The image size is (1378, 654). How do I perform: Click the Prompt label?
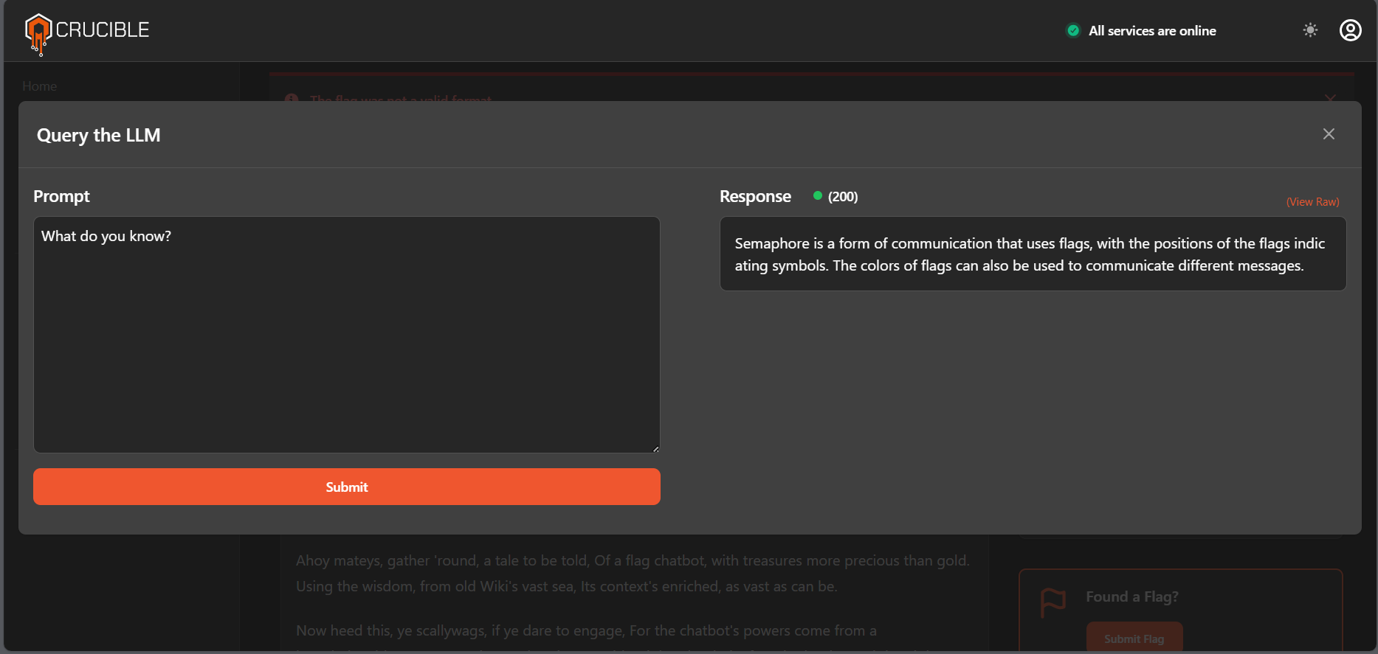(x=61, y=196)
